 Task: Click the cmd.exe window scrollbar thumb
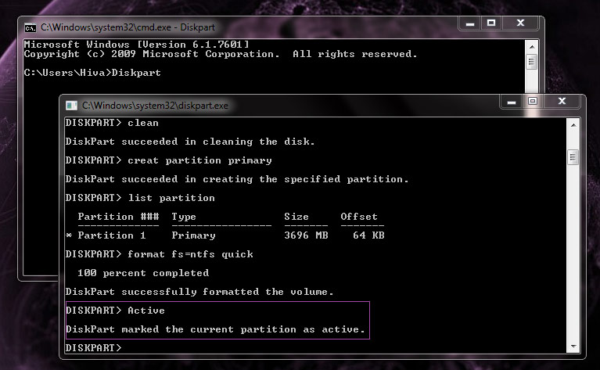532,62
